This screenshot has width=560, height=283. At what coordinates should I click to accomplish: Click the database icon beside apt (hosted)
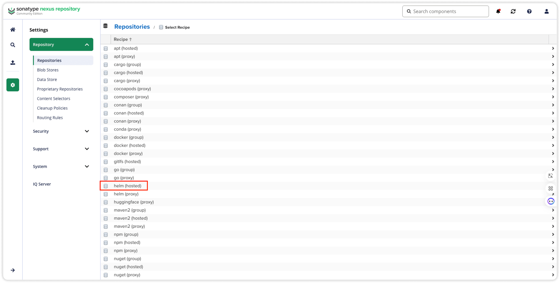[x=106, y=49]
